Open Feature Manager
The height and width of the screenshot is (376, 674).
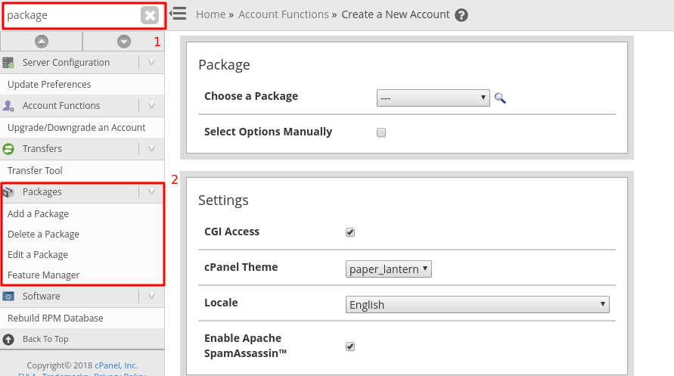[43, 275]
